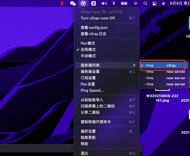Image resolution: width=190 pixels, height=156 pixels.
Task: Open 服务器设置
Action: click(107, 72)
